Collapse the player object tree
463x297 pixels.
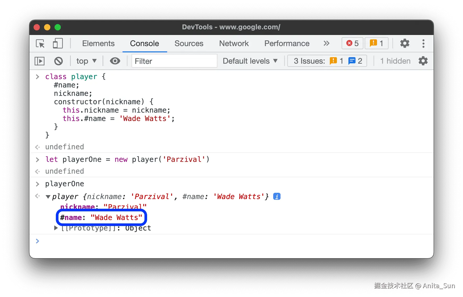click(48, 197)
